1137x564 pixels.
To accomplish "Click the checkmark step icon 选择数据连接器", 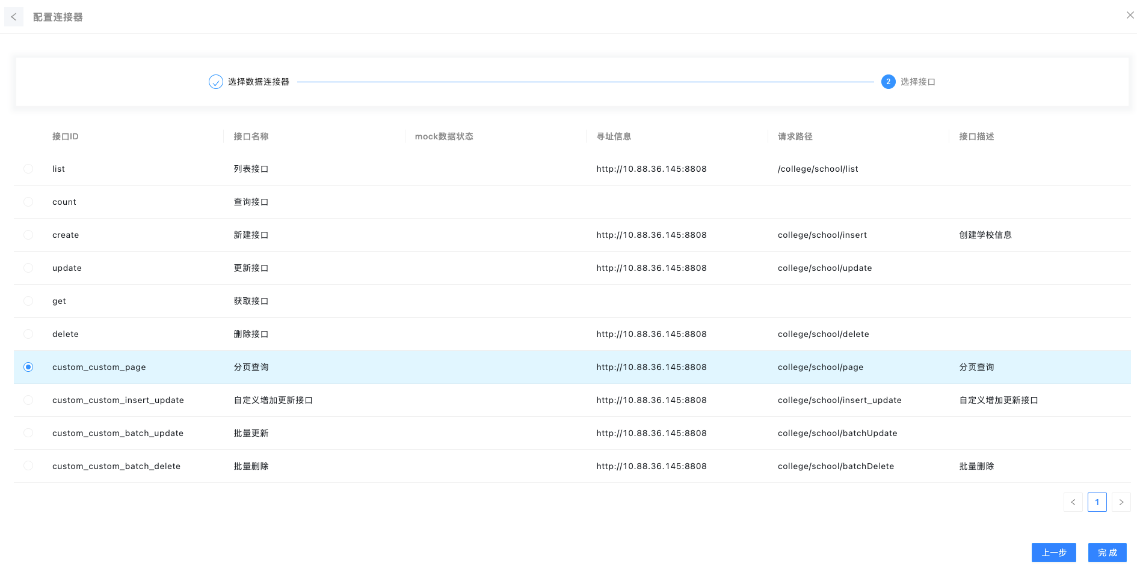I will [215, 82].
